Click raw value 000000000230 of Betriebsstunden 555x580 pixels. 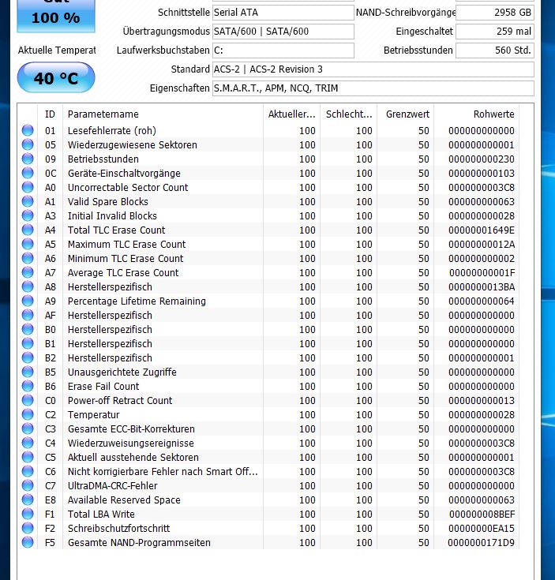pyautogui.click(x=482, y=159)
